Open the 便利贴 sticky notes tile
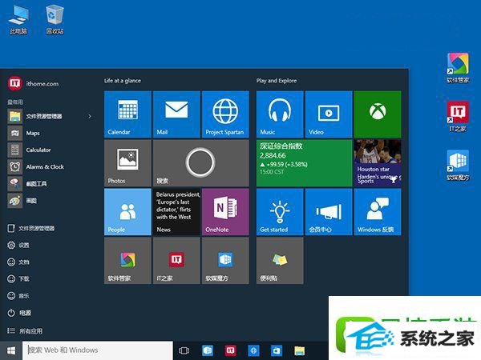The image size is (481, 360). (x=280, y=261)
